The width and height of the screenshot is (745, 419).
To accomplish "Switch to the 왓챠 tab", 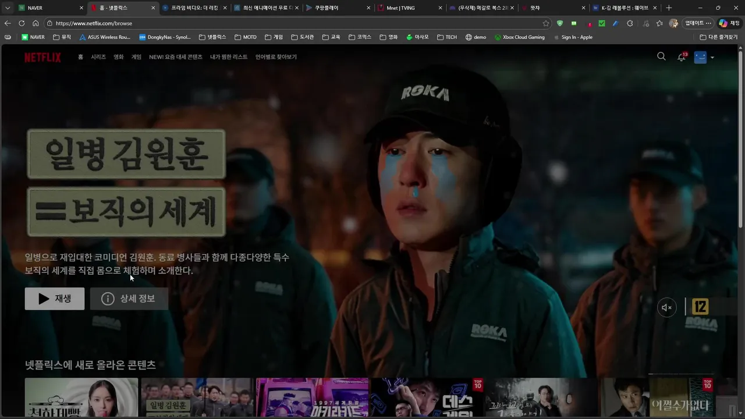I will pyautogui.click(x=553, y=8).
